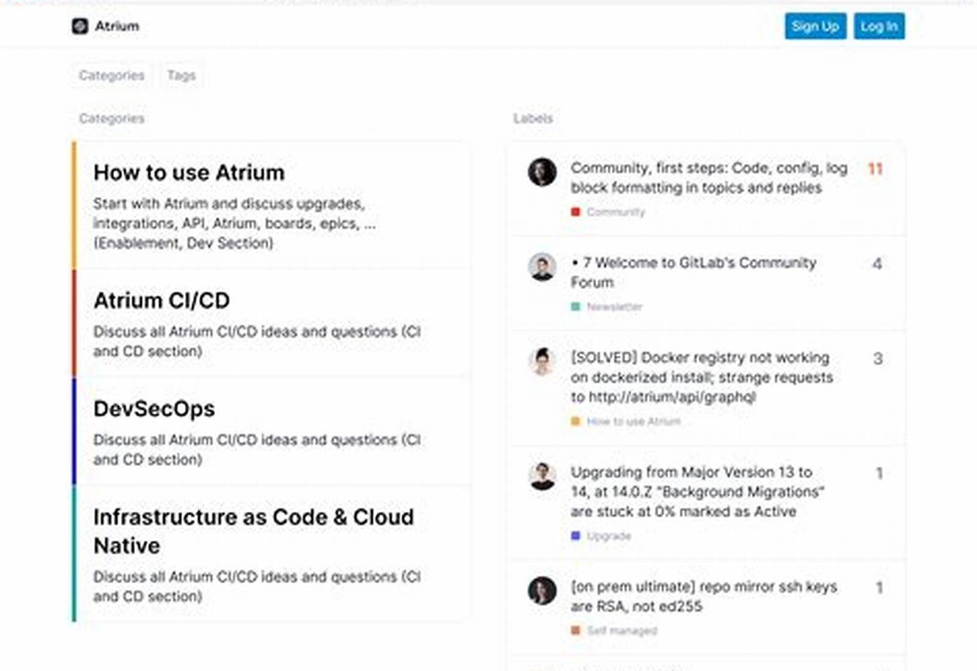Open the Community first steps code formatting topic
Viewport: 977px width, 671px height.
pyautogui.click(x=709, y=178)
